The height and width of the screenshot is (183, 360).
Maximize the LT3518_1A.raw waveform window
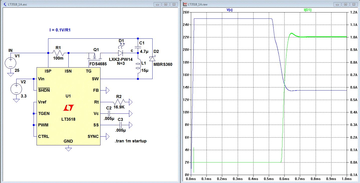[345, 4]
